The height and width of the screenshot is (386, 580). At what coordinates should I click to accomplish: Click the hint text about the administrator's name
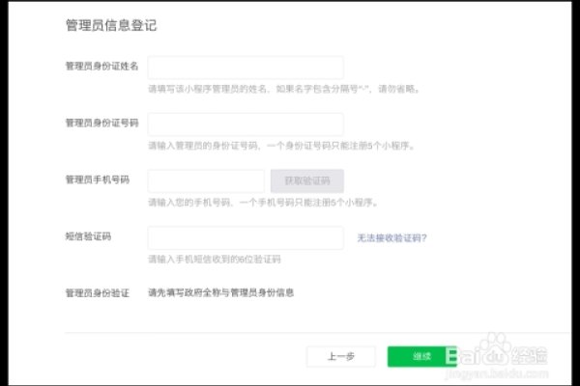coord(283,89)
